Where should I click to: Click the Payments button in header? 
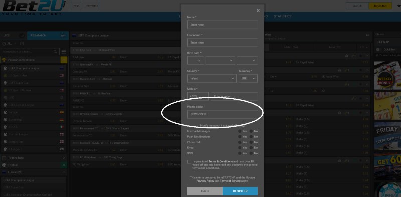[92, 6]
